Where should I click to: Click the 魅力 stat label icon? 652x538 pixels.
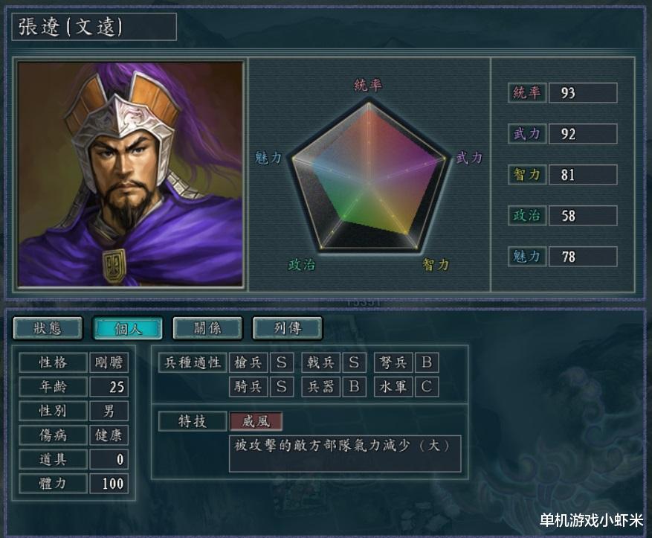pyautogui.click(x=527, y=256)
